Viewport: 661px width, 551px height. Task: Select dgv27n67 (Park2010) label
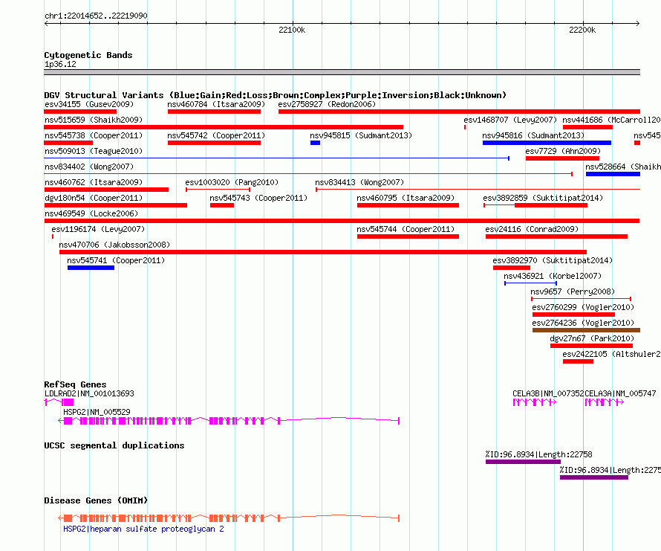coord(592,338)
